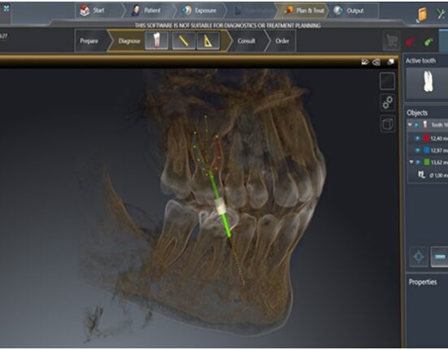Toggle visibility of blue 12,97 mm canal
The image size is (448, 350).
[x=417, y=150]
